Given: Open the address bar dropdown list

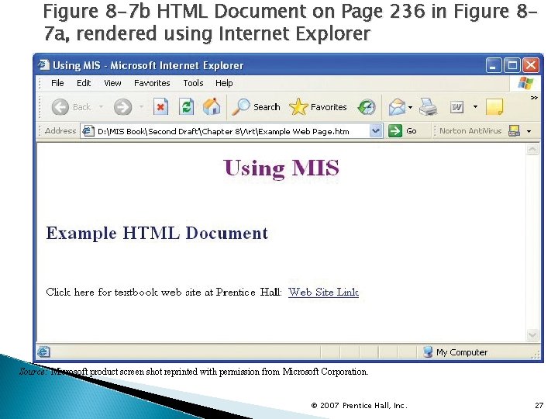Looking at the screenshot, I should pos(376,131).
